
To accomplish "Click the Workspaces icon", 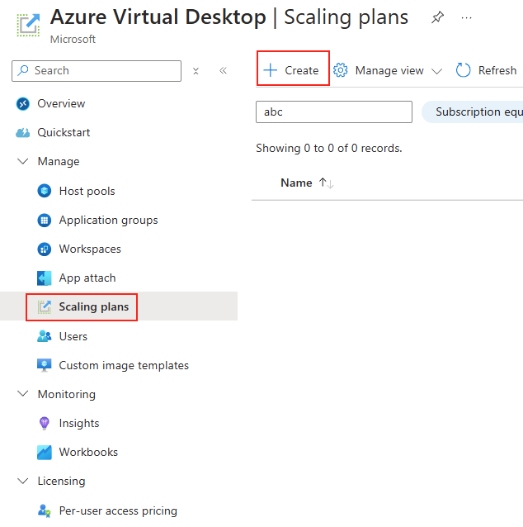I will click(x=45, y=249).
